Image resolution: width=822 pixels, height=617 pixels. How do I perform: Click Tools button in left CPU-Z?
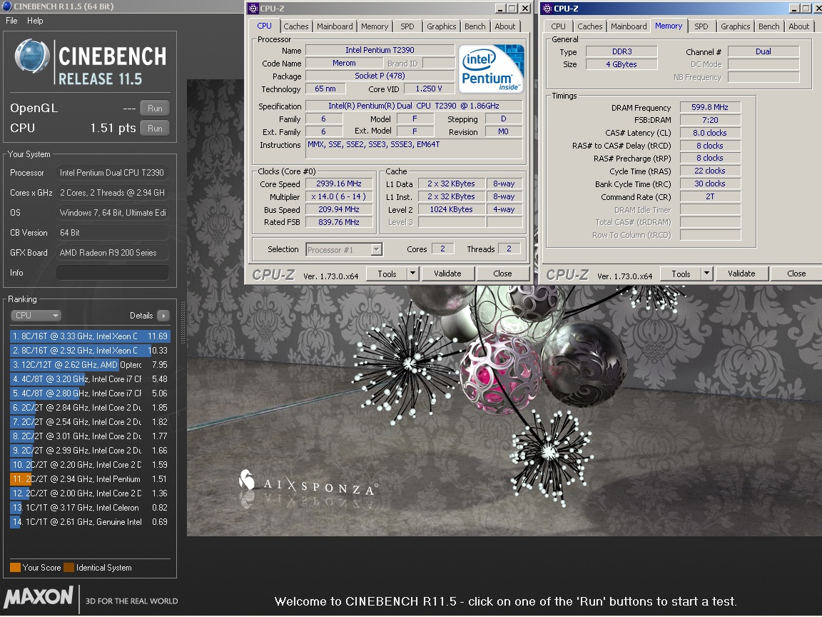[387, 274]
